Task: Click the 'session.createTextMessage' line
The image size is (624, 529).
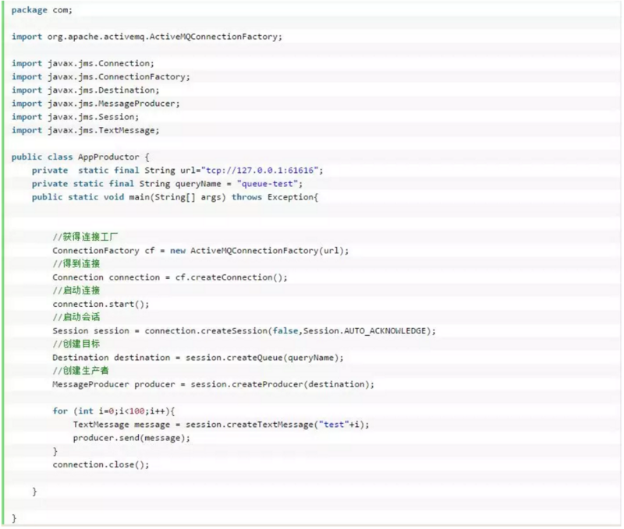Action: coord(221,425)
